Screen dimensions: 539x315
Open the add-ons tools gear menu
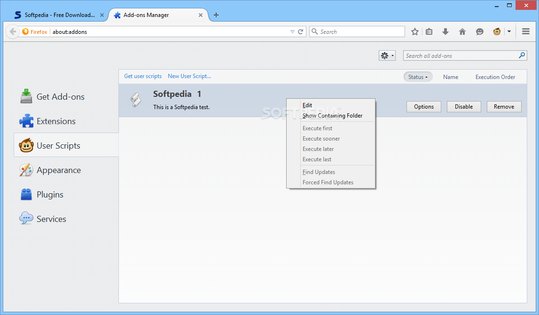(x=387, y=55)
